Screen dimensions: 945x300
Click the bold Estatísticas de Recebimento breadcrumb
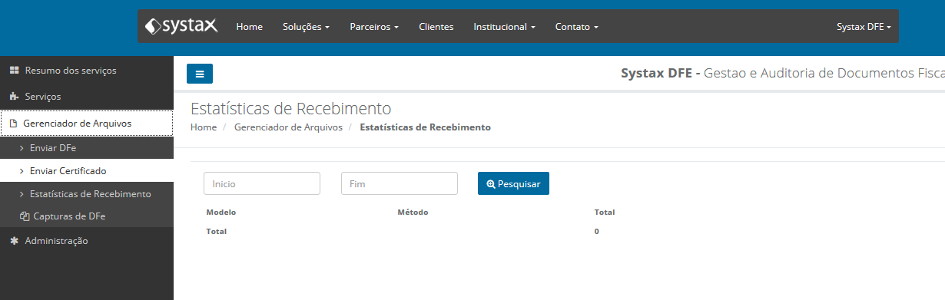point(425,127)
